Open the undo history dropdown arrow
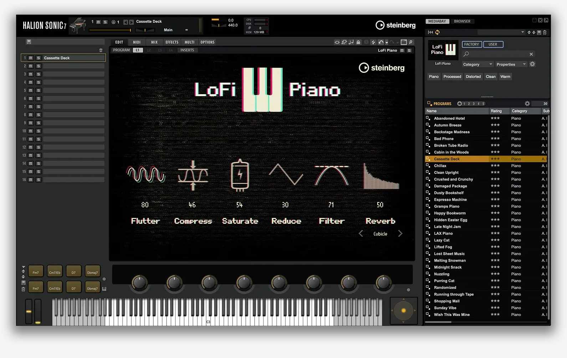 [387, 42]
